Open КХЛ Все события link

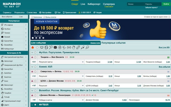[x=165, y=67]
